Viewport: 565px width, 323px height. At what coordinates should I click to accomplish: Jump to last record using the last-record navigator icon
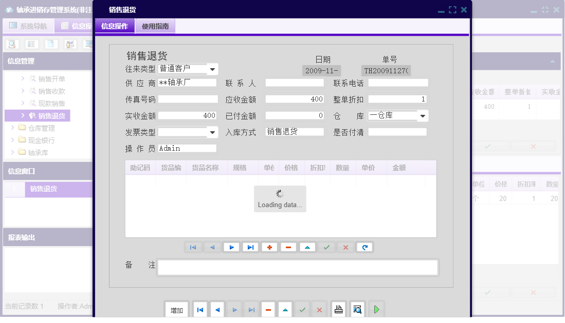coord(250,247)
